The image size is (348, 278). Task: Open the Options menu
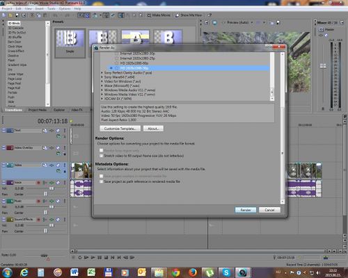coord(65,8)
